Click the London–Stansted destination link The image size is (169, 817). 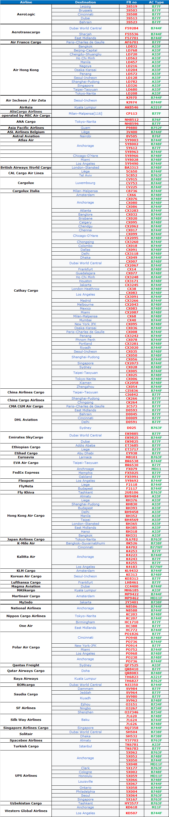pyautogui.click(x=85, y=167)
